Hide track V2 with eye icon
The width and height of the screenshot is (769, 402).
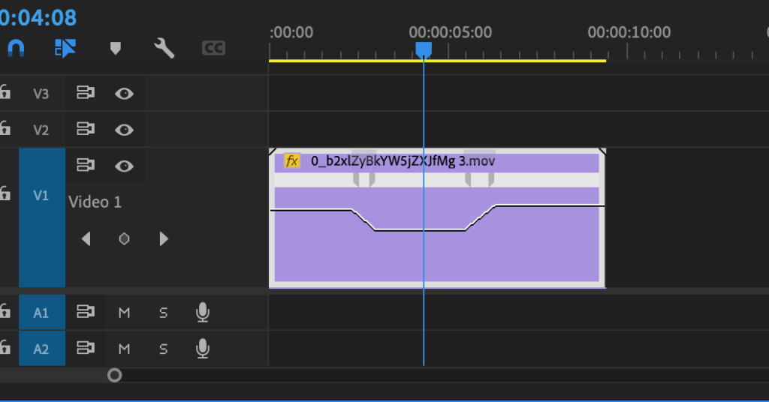[x=124, y=130]
